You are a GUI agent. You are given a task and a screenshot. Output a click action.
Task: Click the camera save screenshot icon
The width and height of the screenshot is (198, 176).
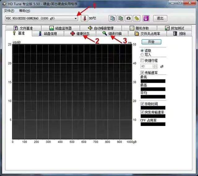[128, 18]
